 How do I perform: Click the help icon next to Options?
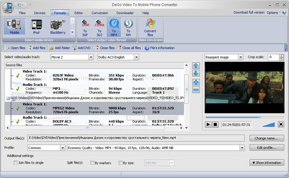284,13
